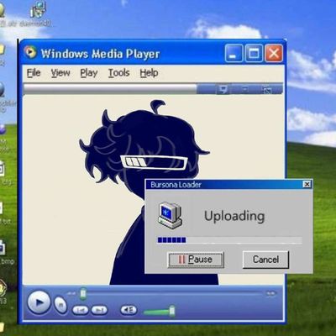Skip to the previous track
The width and height of the screenshot is (336, 336).
pos(81,310)
